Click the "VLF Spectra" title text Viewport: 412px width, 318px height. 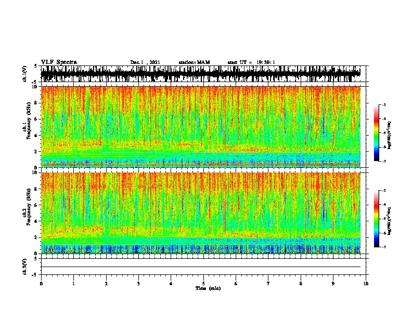[59, 62]
